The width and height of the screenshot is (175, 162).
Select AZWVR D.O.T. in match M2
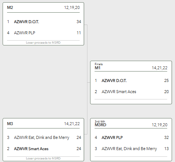[x=26, y=22]
